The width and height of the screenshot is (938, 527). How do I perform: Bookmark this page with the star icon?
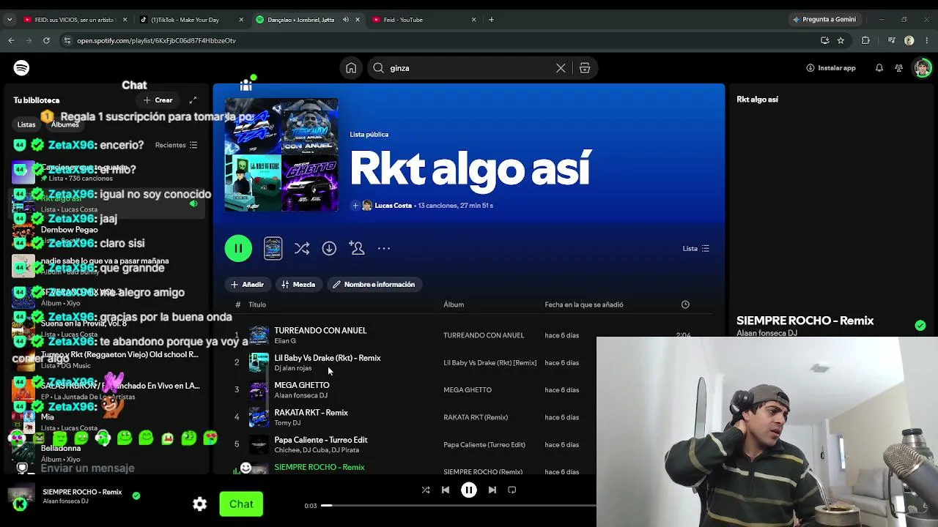click(841, 40)
